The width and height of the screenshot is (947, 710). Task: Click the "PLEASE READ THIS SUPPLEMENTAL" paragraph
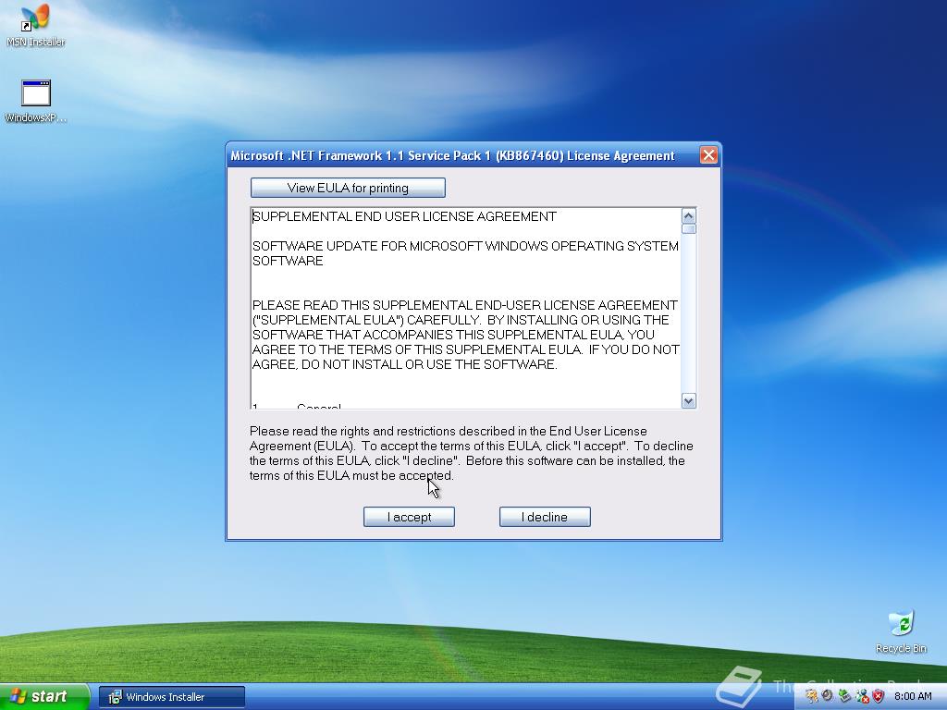(x=466, y=335)
